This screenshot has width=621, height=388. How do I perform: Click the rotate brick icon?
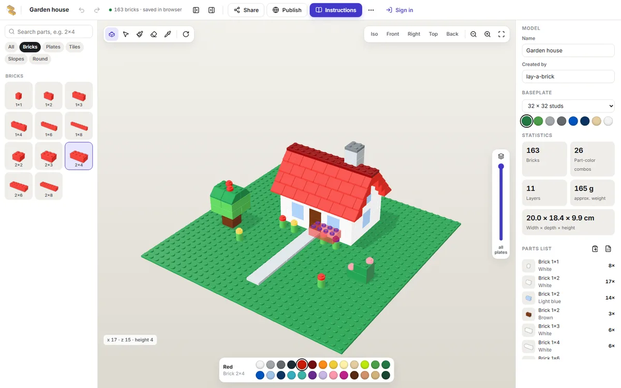pyautogui.click(x=186, y=34)
